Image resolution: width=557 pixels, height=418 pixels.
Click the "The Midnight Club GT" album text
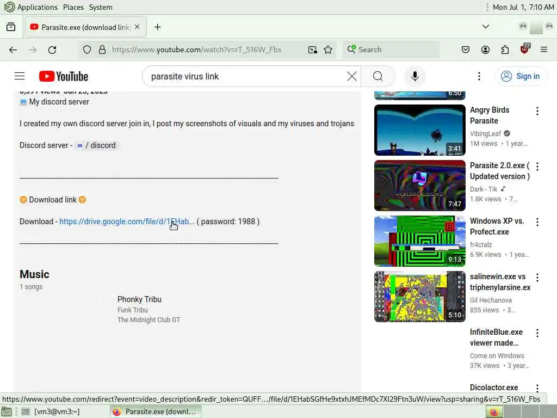[148, 320]
